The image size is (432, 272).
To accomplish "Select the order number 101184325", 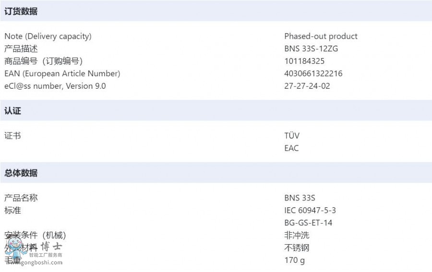I will coord(304,61).
